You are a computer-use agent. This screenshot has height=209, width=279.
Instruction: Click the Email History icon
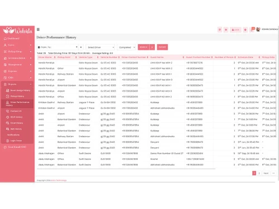[x=7, y=123]
